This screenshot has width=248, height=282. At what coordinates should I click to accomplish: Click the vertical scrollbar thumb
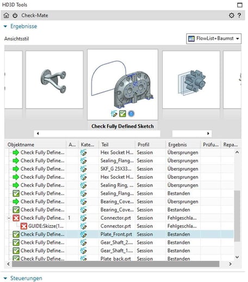237,216
